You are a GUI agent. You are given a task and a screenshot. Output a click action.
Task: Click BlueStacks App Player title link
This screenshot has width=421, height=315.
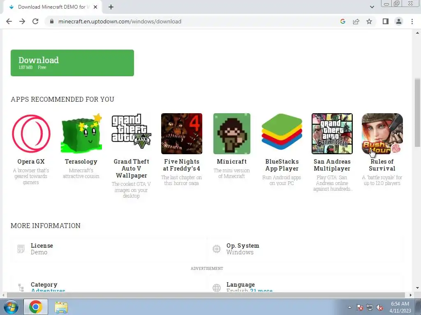click(x=282, y=165)
